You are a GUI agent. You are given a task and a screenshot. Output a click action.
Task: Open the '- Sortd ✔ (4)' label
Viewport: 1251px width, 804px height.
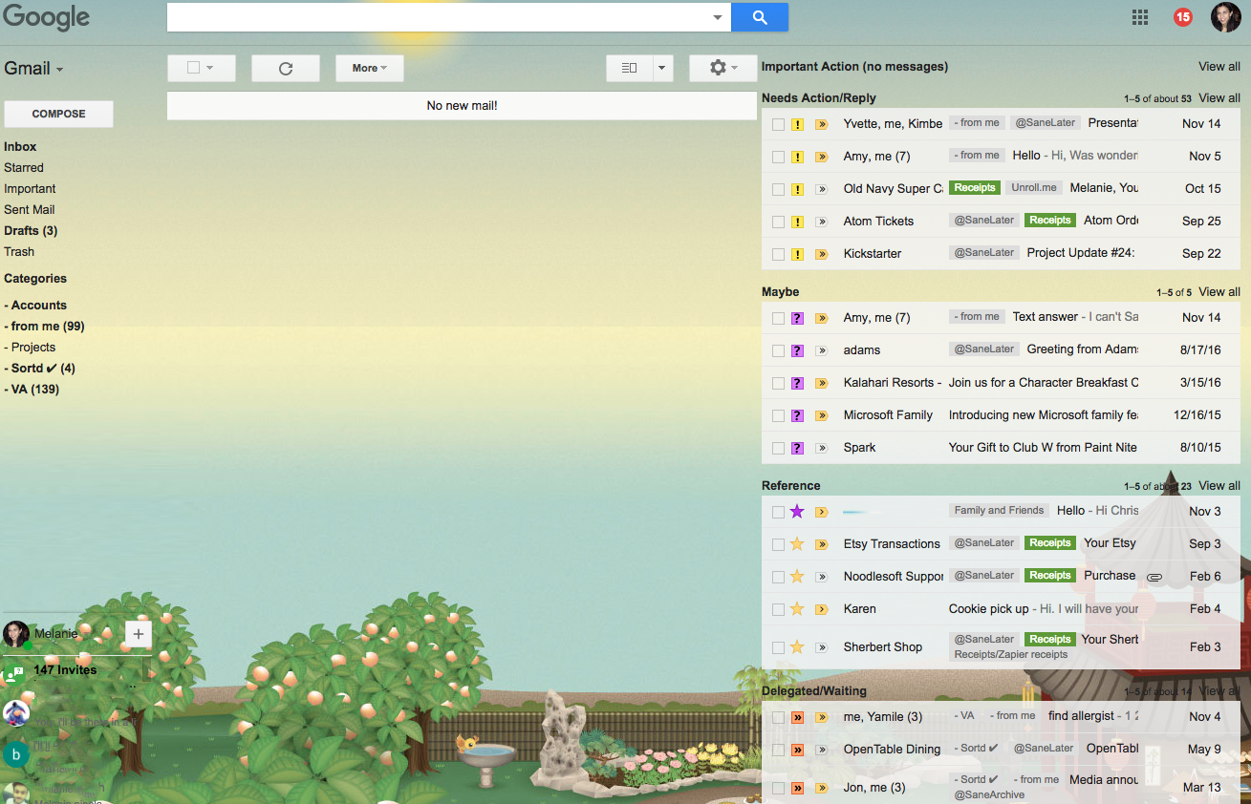tap(39, 368)
